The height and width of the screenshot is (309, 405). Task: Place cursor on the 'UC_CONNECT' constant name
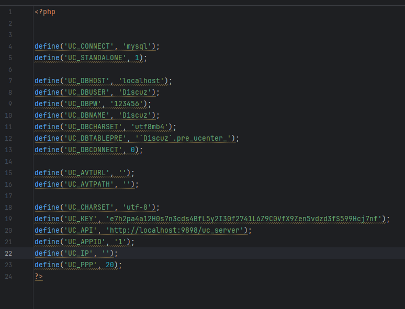tap(86, 46)
